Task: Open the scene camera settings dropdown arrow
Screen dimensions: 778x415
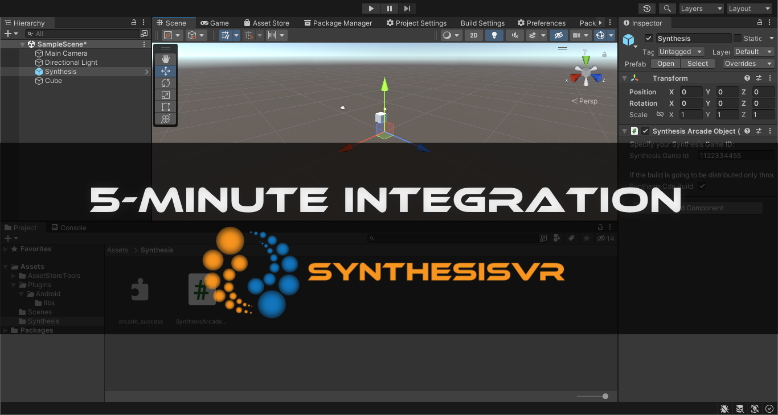Action: click(586, 35)
